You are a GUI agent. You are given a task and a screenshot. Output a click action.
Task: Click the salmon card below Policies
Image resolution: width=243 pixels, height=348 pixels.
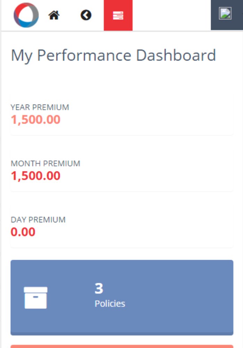click(121, 346)
